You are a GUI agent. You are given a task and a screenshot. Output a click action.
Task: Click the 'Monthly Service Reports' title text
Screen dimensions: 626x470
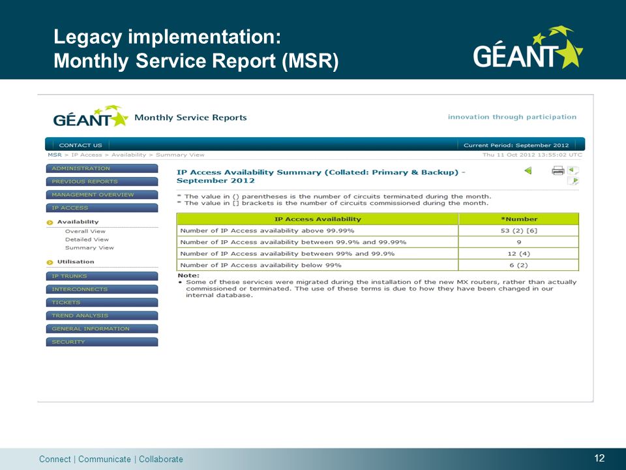click(x=190, y=117)
